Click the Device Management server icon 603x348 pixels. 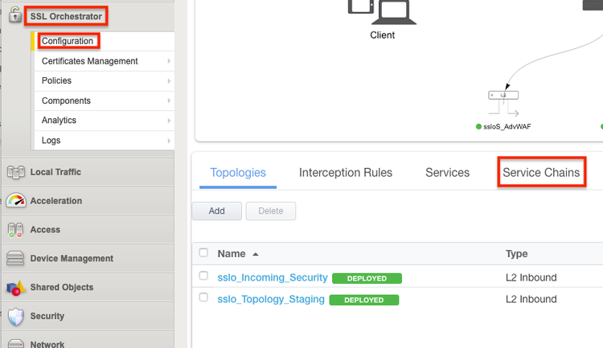(x=15, y=259)
